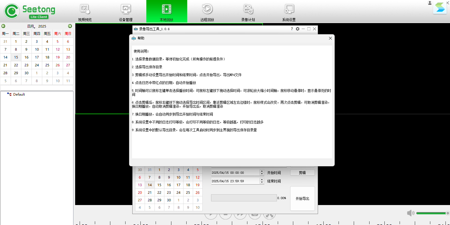The width and height of the screenshot is (450, 225).
Task: Mute the volume speaker icon
Action: click(x=410, y=213)
